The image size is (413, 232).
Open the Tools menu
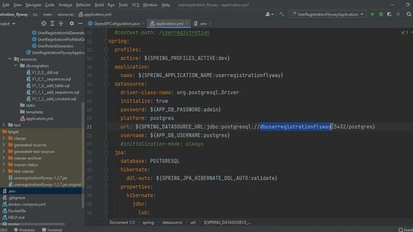coord(123,5)
